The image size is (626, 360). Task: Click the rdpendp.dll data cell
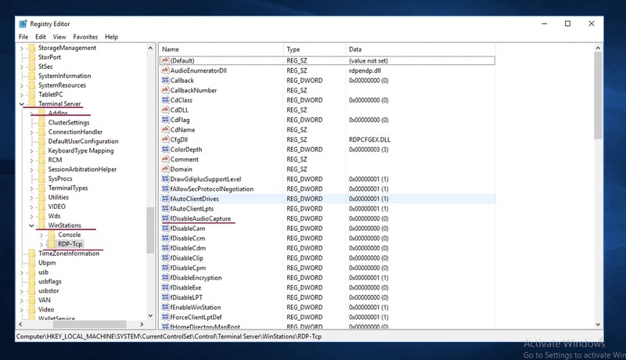coord(365,70)
